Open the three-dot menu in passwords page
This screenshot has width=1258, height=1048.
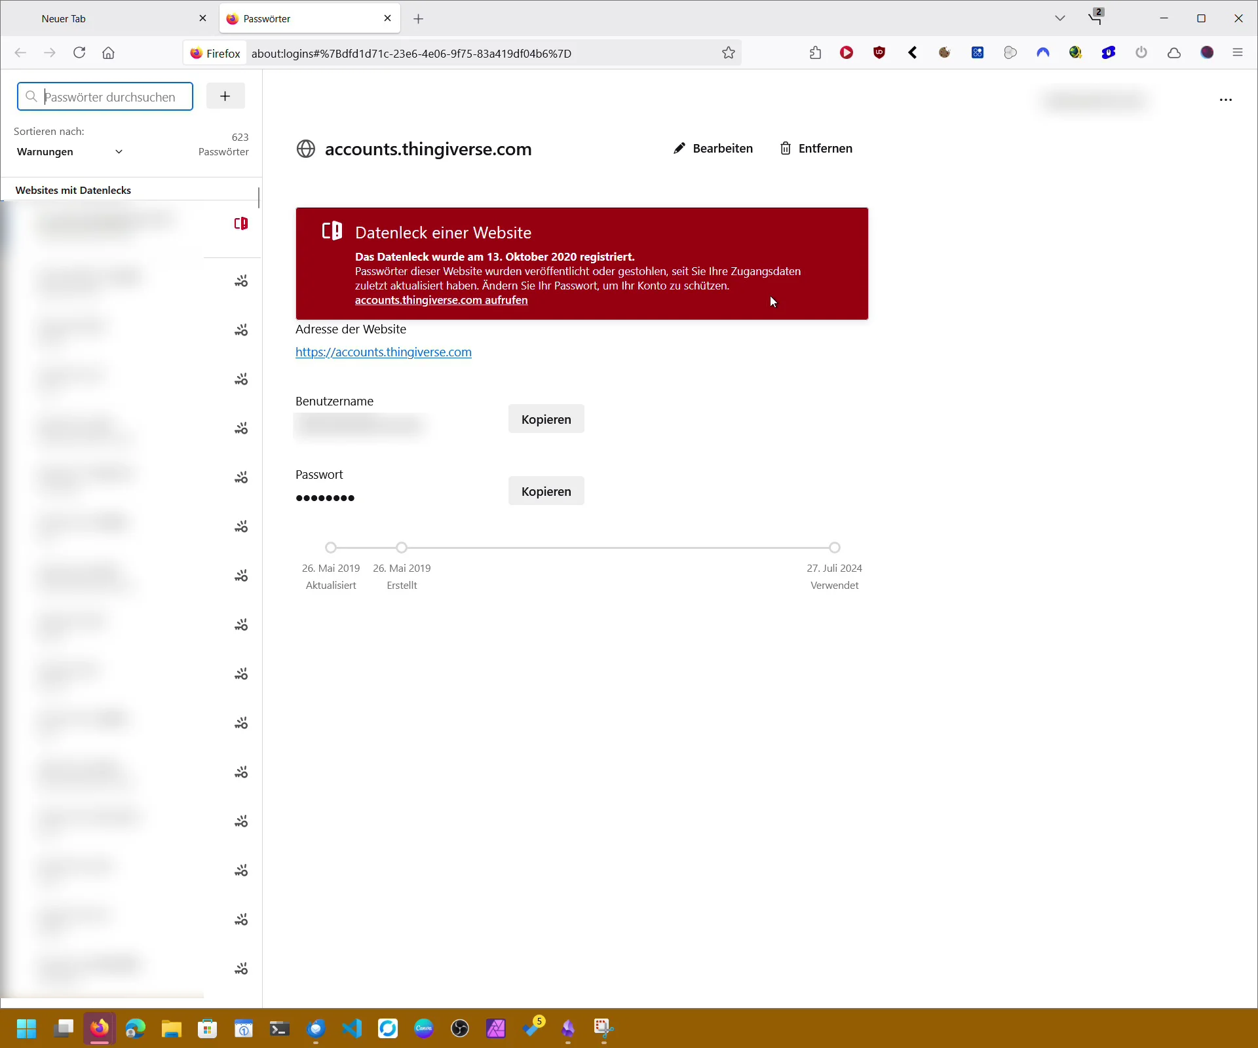pos(1226,100)
